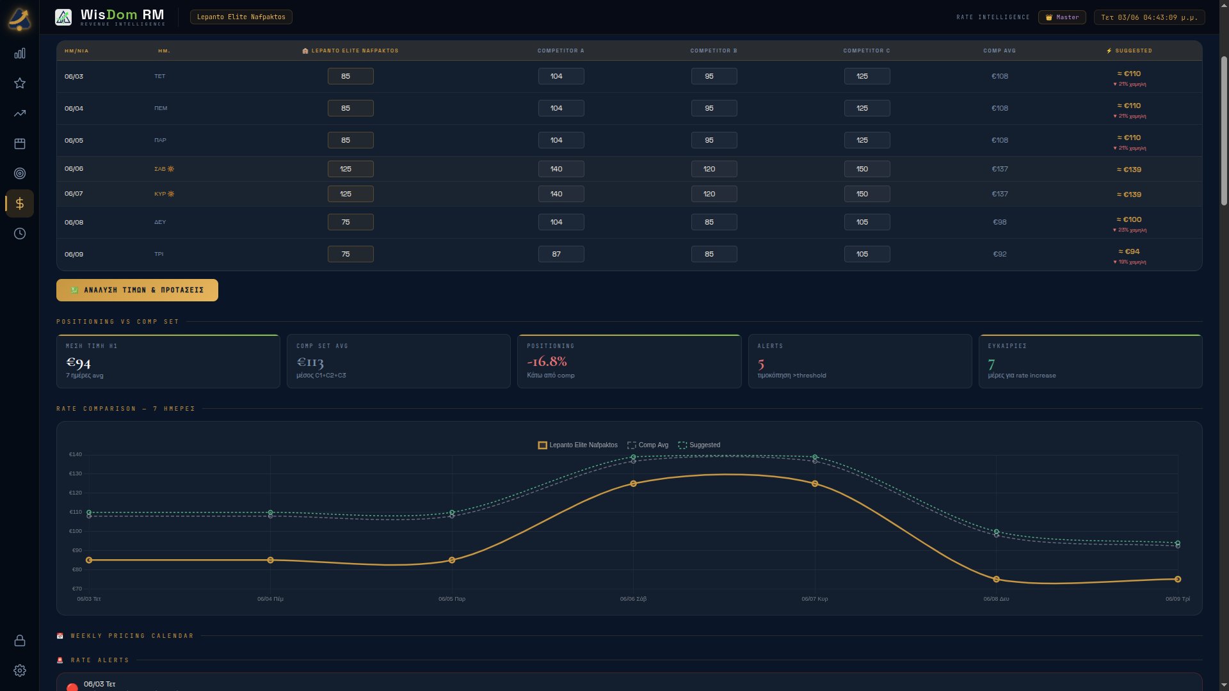Edit Lepanto rate field for 06/04
This screenshot has width=1229, height=691.
[x=351, y=108]
